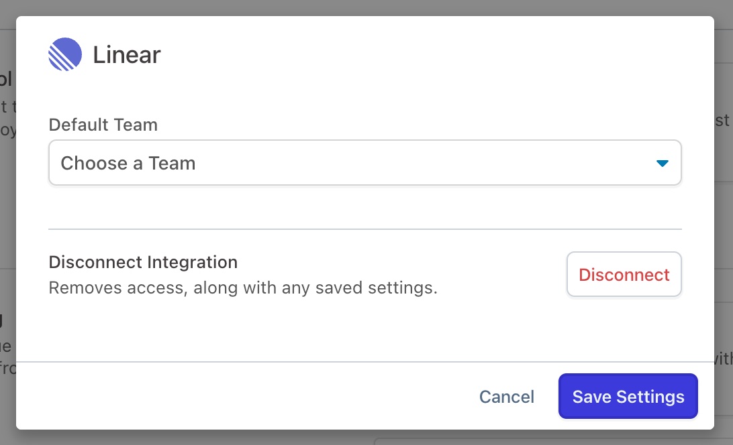
Task: Cancel the Linear settings dialog
Action: (x=507, y=397)
